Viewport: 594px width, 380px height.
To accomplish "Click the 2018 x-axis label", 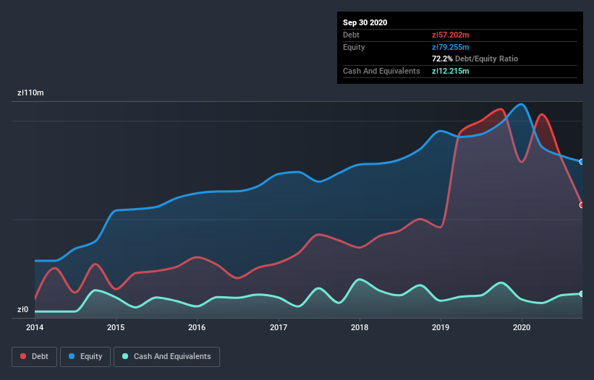I will click(360, 327).
